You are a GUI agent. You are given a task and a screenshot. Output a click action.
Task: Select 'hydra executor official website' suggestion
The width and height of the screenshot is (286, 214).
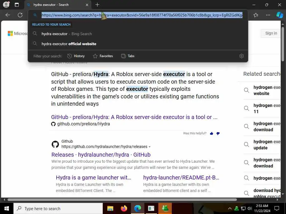138,44
